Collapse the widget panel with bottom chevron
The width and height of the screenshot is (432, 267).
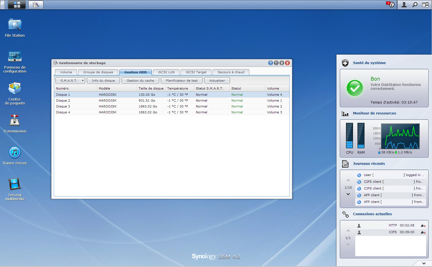424,263
